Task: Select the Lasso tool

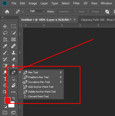Action: (5, 33)
